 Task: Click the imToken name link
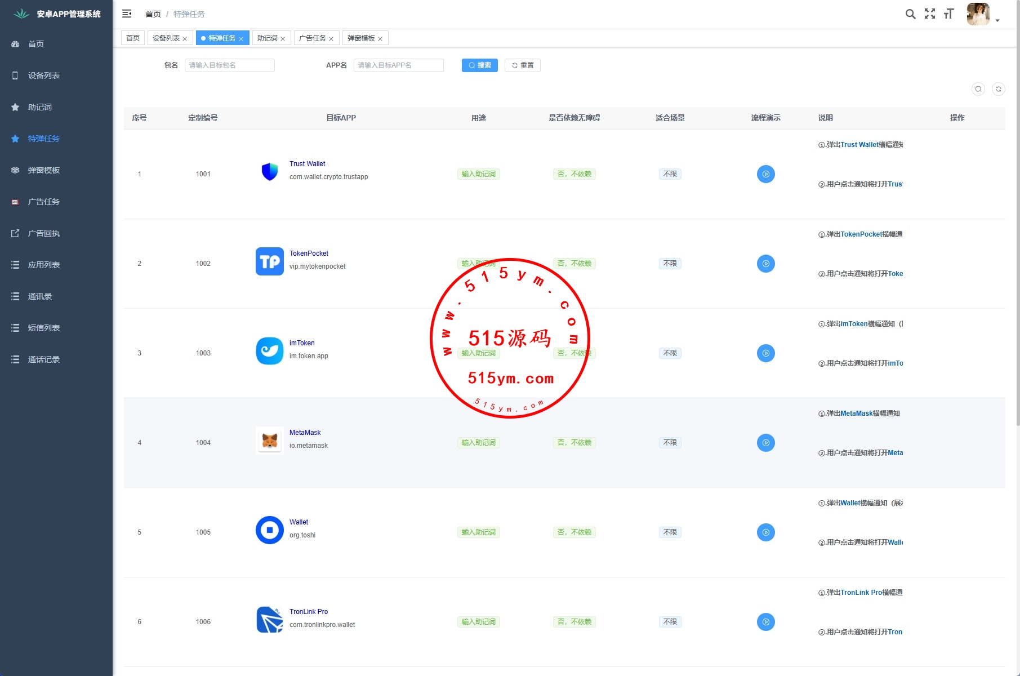coord(302,343)
